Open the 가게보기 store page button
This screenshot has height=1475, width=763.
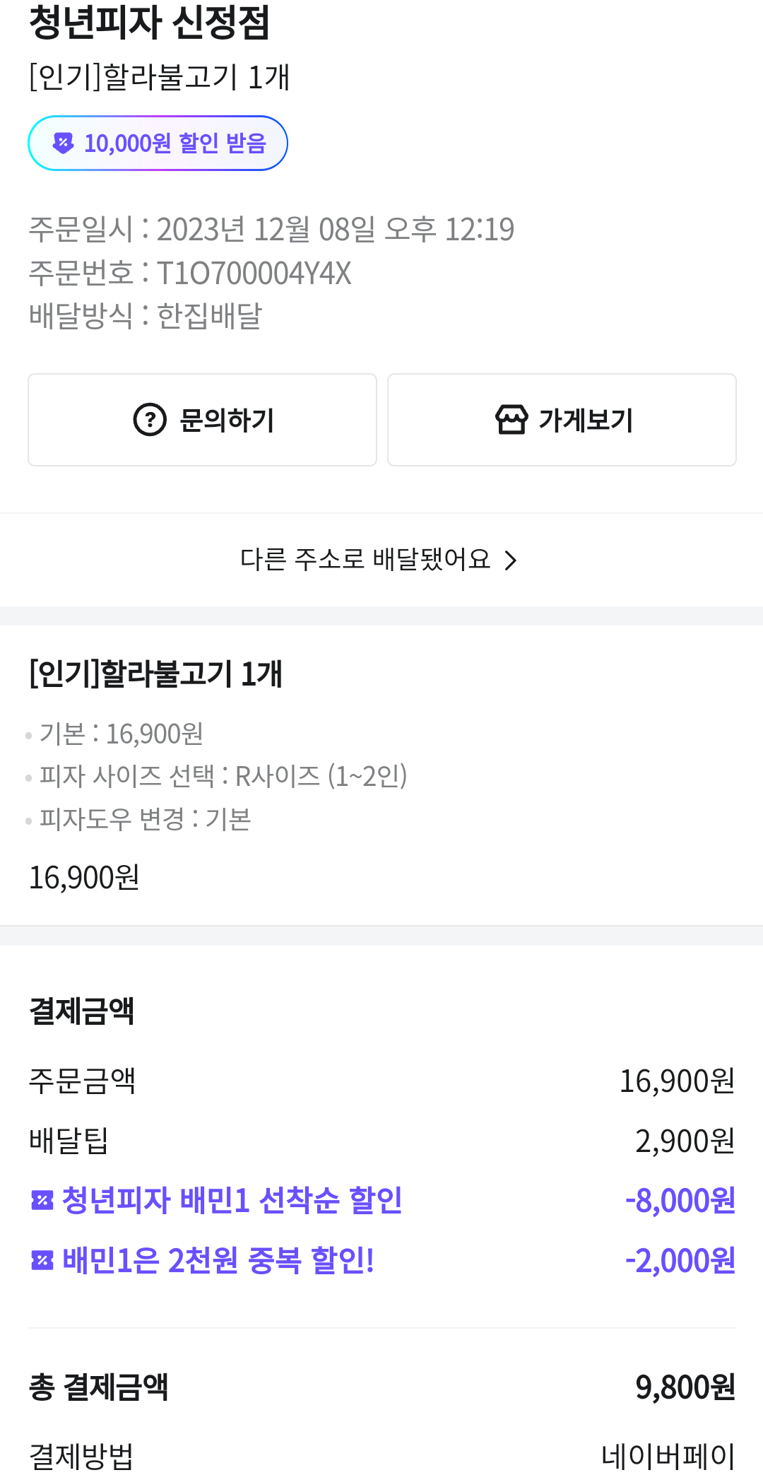(x=562, y=420)
